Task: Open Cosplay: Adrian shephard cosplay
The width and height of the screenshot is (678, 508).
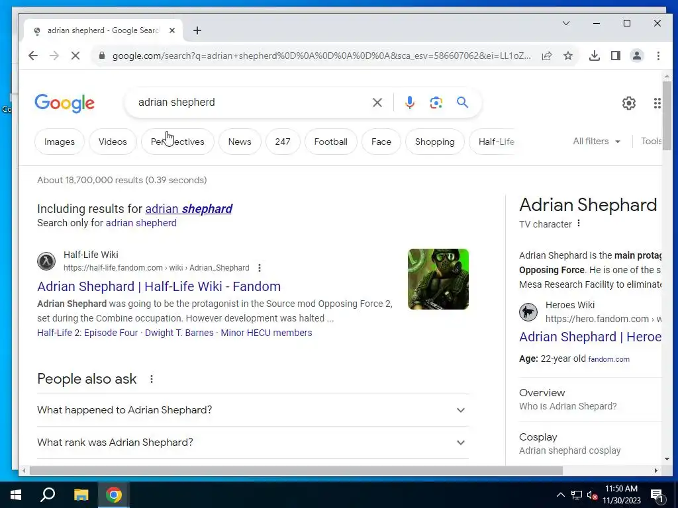Action: click(x=590, y=444)
